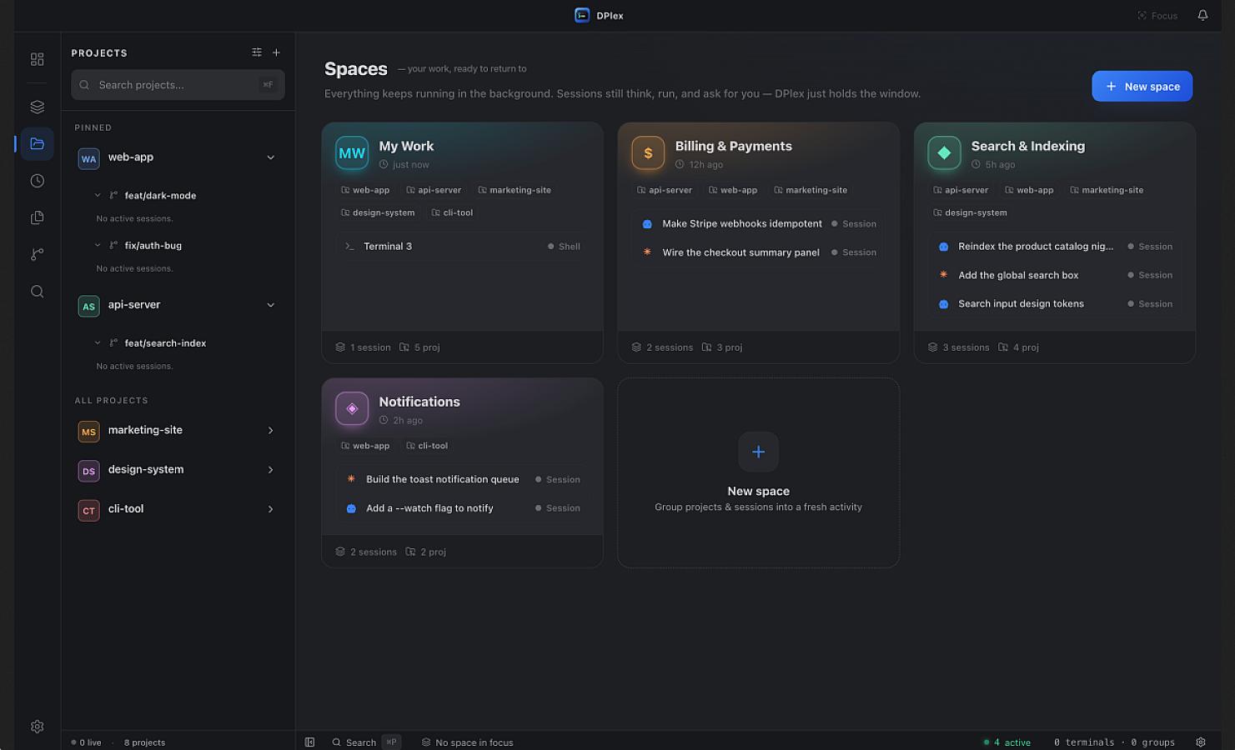Toggle Focus mode in title bar
Viewport: 1235px width, 750px height.
[x=1157, y=16]
